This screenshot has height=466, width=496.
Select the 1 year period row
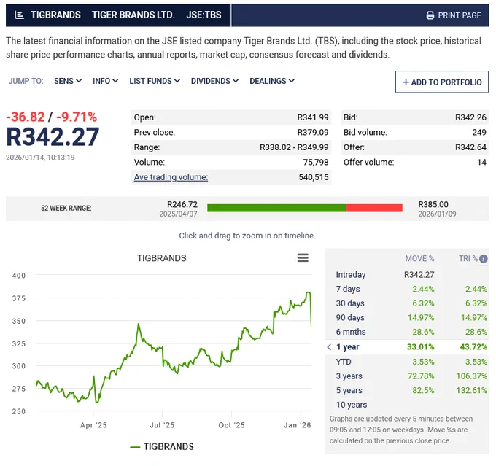click(x=407, y=346)
